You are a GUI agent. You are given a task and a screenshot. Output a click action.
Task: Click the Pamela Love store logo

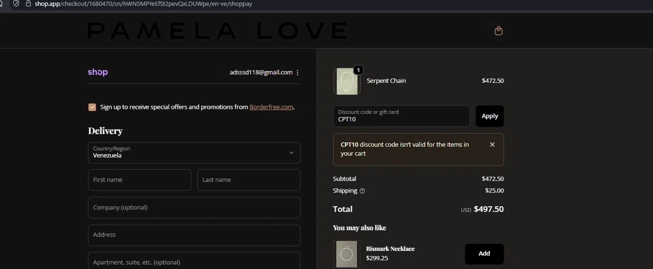[x=217, y=30]
